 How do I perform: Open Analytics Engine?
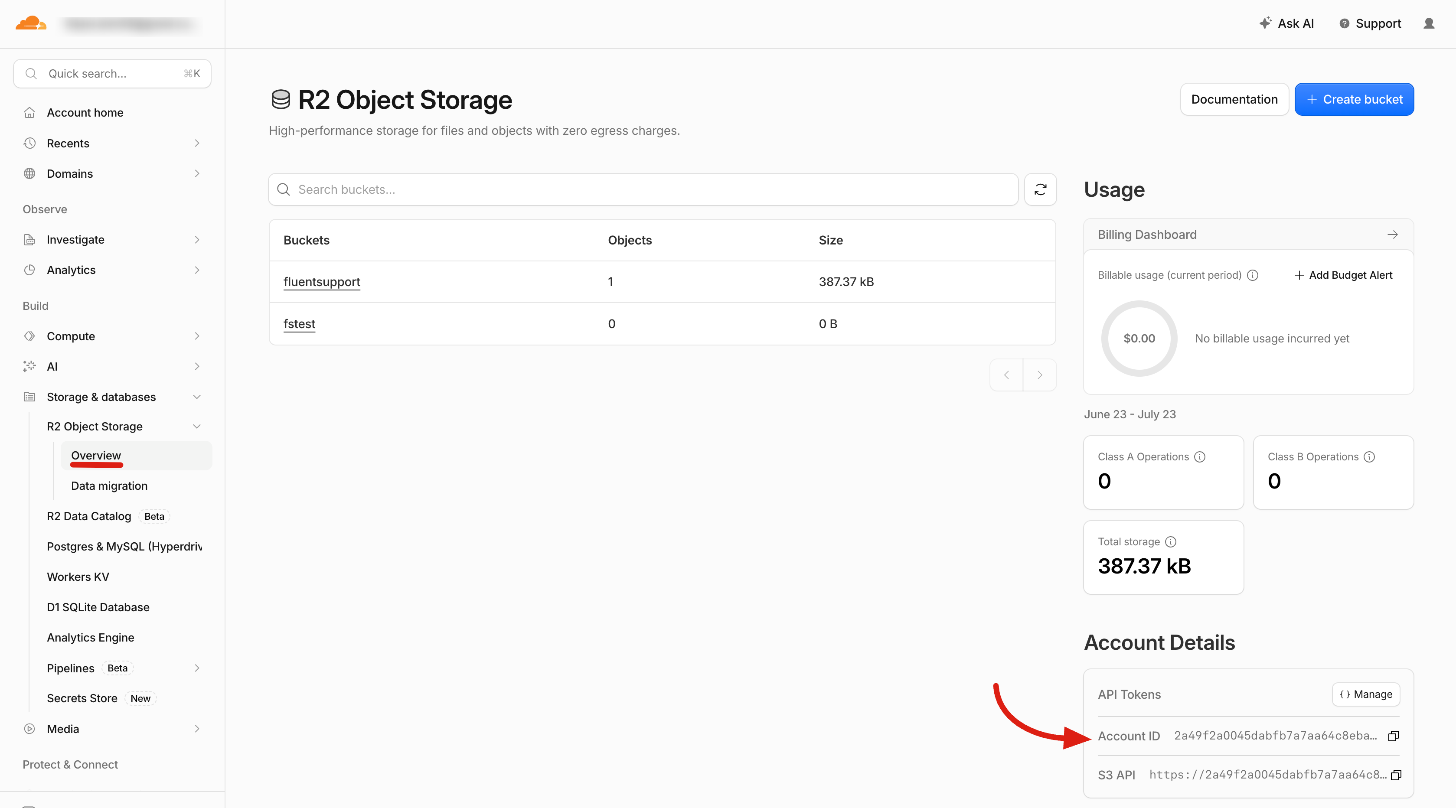91,637
